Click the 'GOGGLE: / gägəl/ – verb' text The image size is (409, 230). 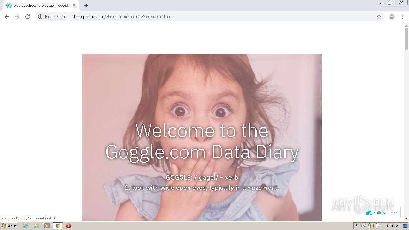pyautogui.click(x=202, y=177)
